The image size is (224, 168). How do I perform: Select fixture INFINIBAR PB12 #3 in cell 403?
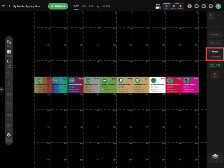point(76,85)
